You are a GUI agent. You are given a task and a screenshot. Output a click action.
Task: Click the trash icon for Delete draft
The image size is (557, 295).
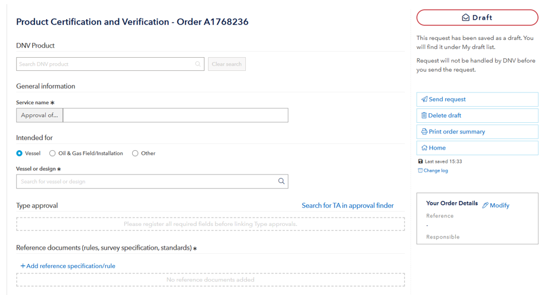tap(424, 116)
